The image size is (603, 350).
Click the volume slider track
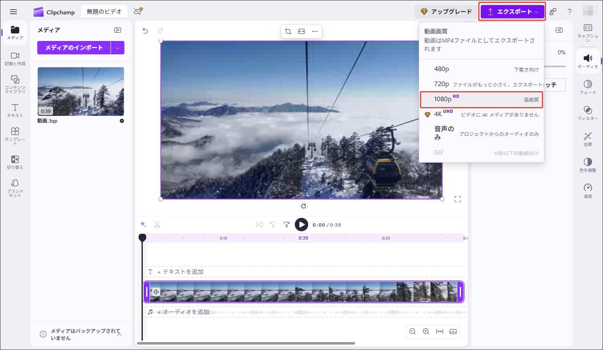[555, 66]
